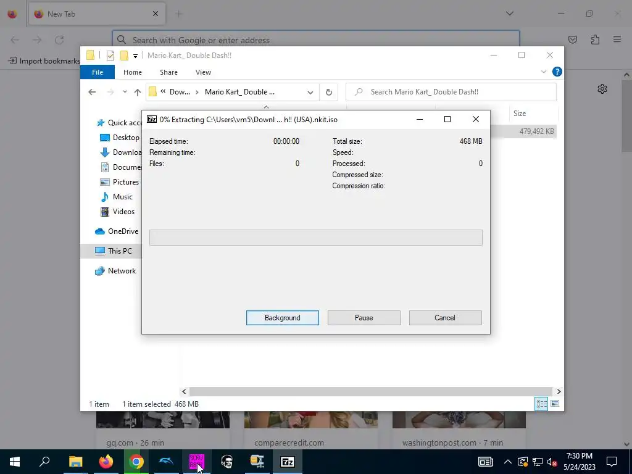
Task: Expand the Explorer ribbon chevron
Action: [543, 72]
